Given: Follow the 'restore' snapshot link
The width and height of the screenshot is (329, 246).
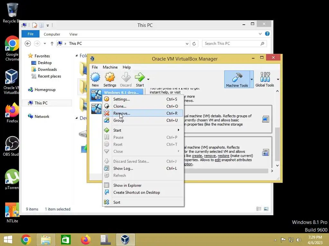Looking at the screenshot, I should [224, 156].
